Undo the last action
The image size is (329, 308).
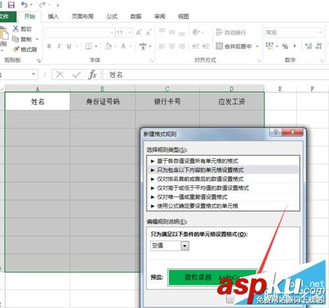tap(24, 5)
